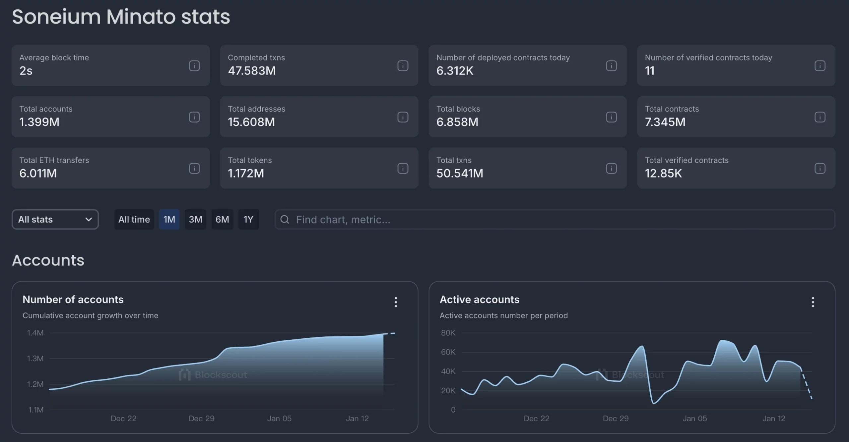Click the 7.345M total contracts value
Viewport: 849px width, 442px height.
665,122
